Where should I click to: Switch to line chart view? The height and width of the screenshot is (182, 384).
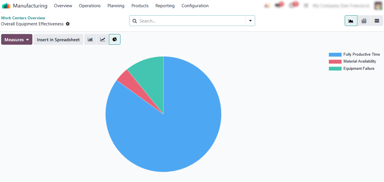[x=103, y=40]
